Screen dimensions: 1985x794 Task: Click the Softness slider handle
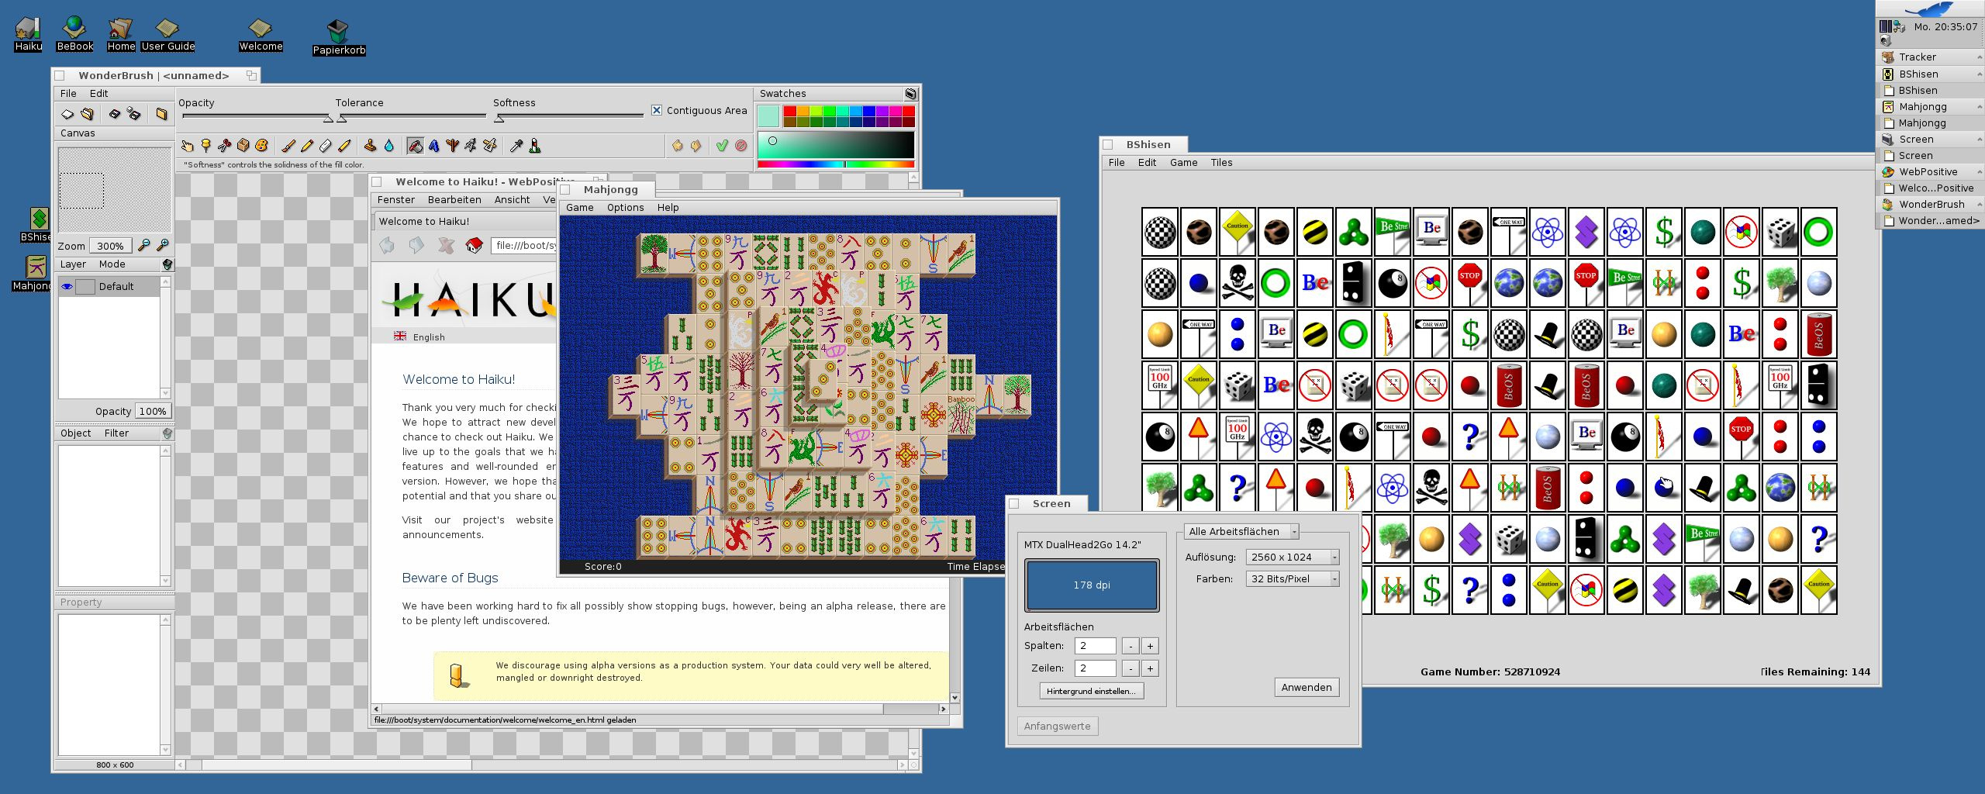coord(499,119)
